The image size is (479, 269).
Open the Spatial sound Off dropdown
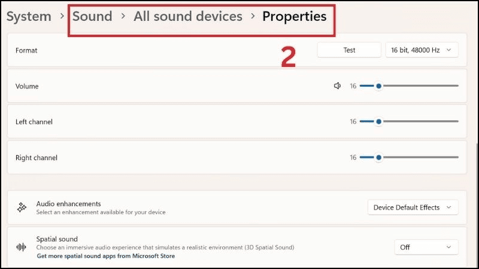point(426,247)
